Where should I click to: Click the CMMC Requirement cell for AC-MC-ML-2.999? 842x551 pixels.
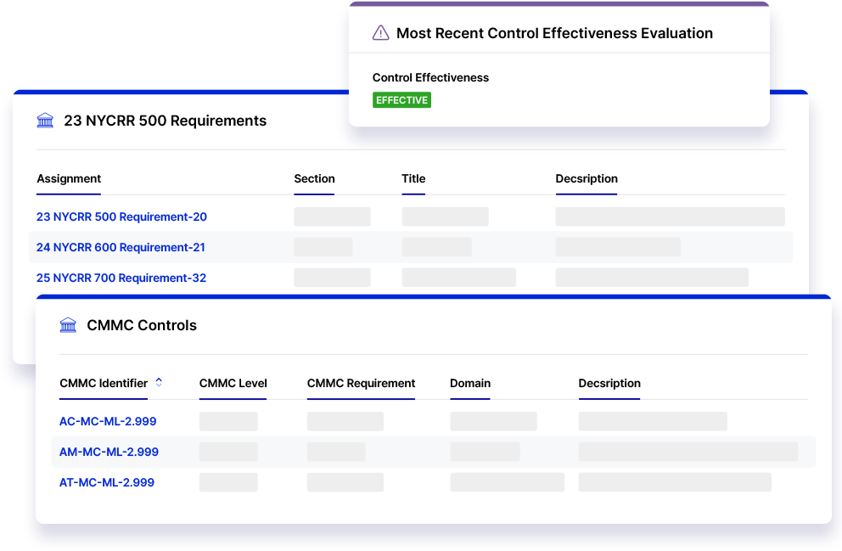(345, 422)
